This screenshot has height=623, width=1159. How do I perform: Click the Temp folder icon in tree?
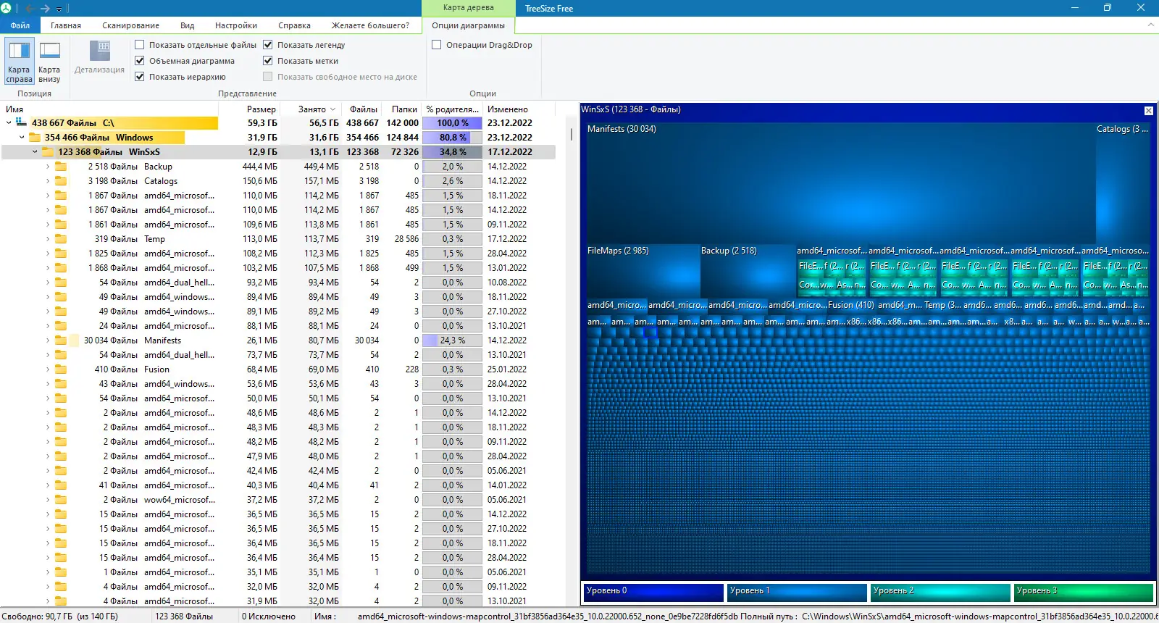tap(61, 239)
